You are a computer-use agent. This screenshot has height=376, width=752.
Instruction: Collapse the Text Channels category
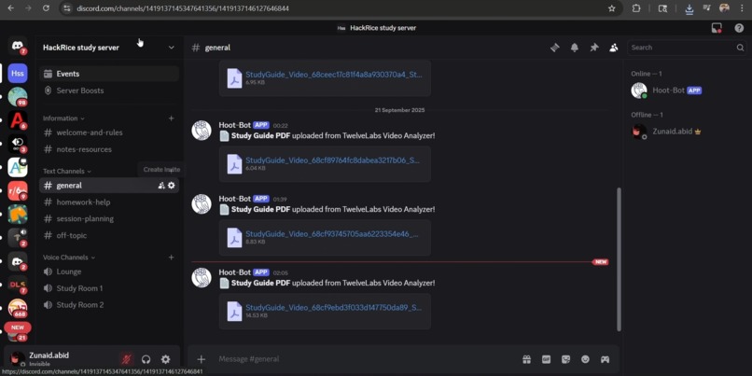66,172
